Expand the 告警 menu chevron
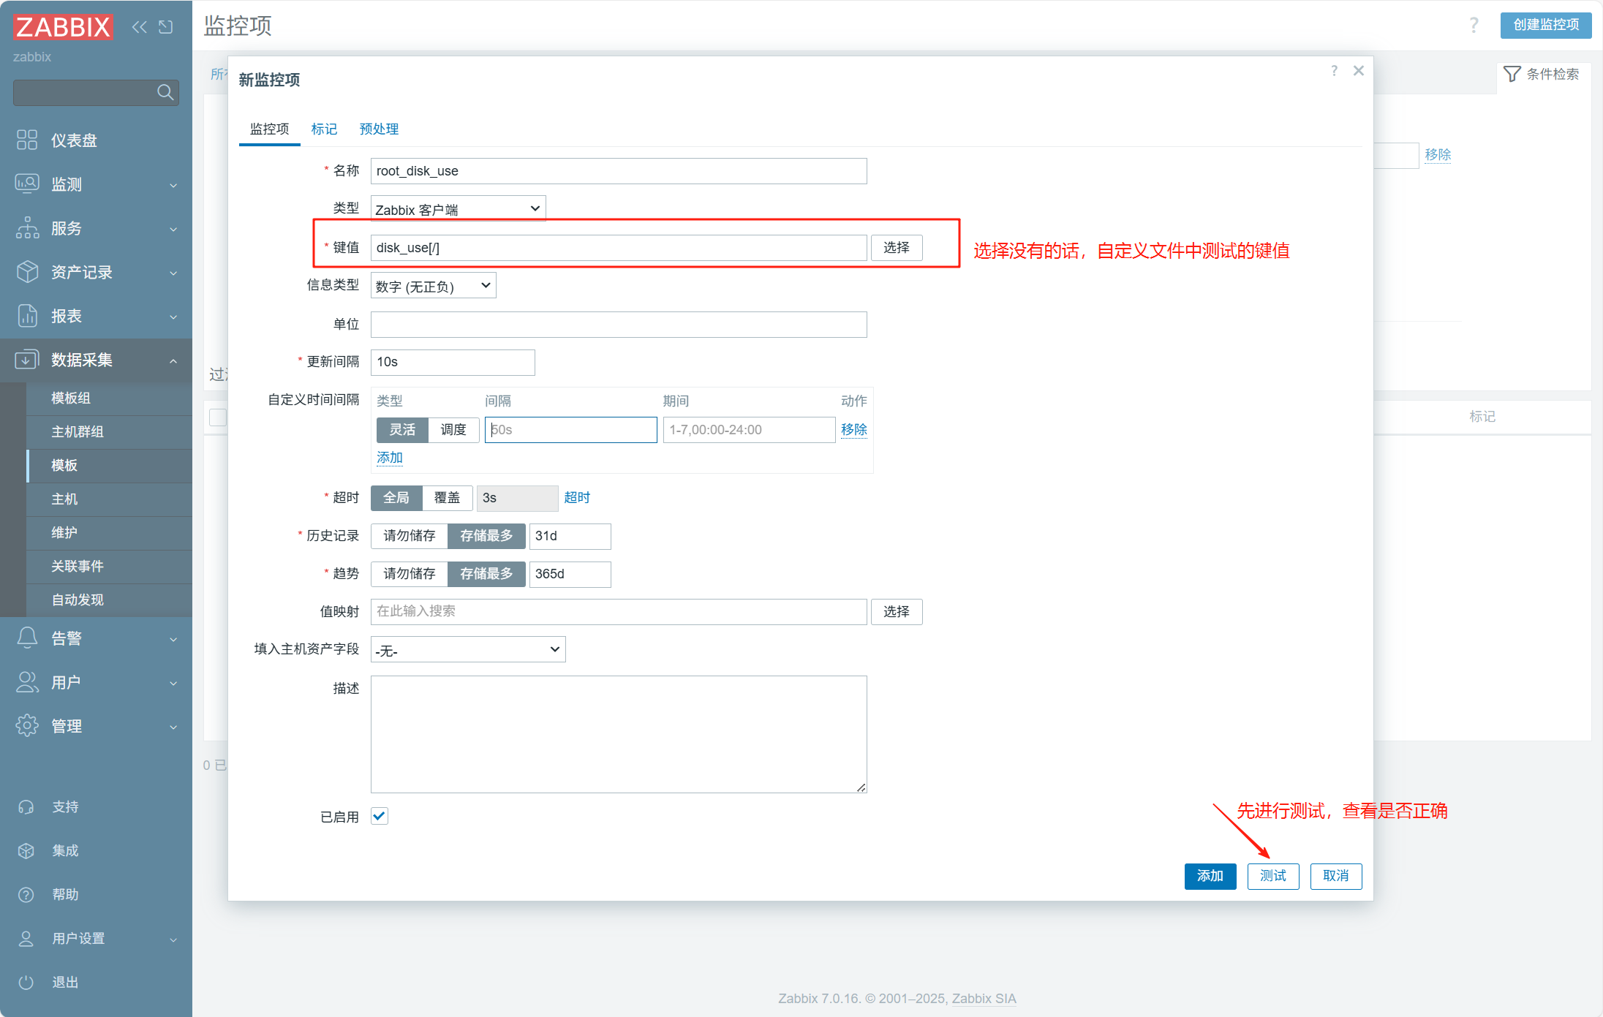Image resolution: width=1603 pixels, height=1017 pixels. [x=173, y=639]
